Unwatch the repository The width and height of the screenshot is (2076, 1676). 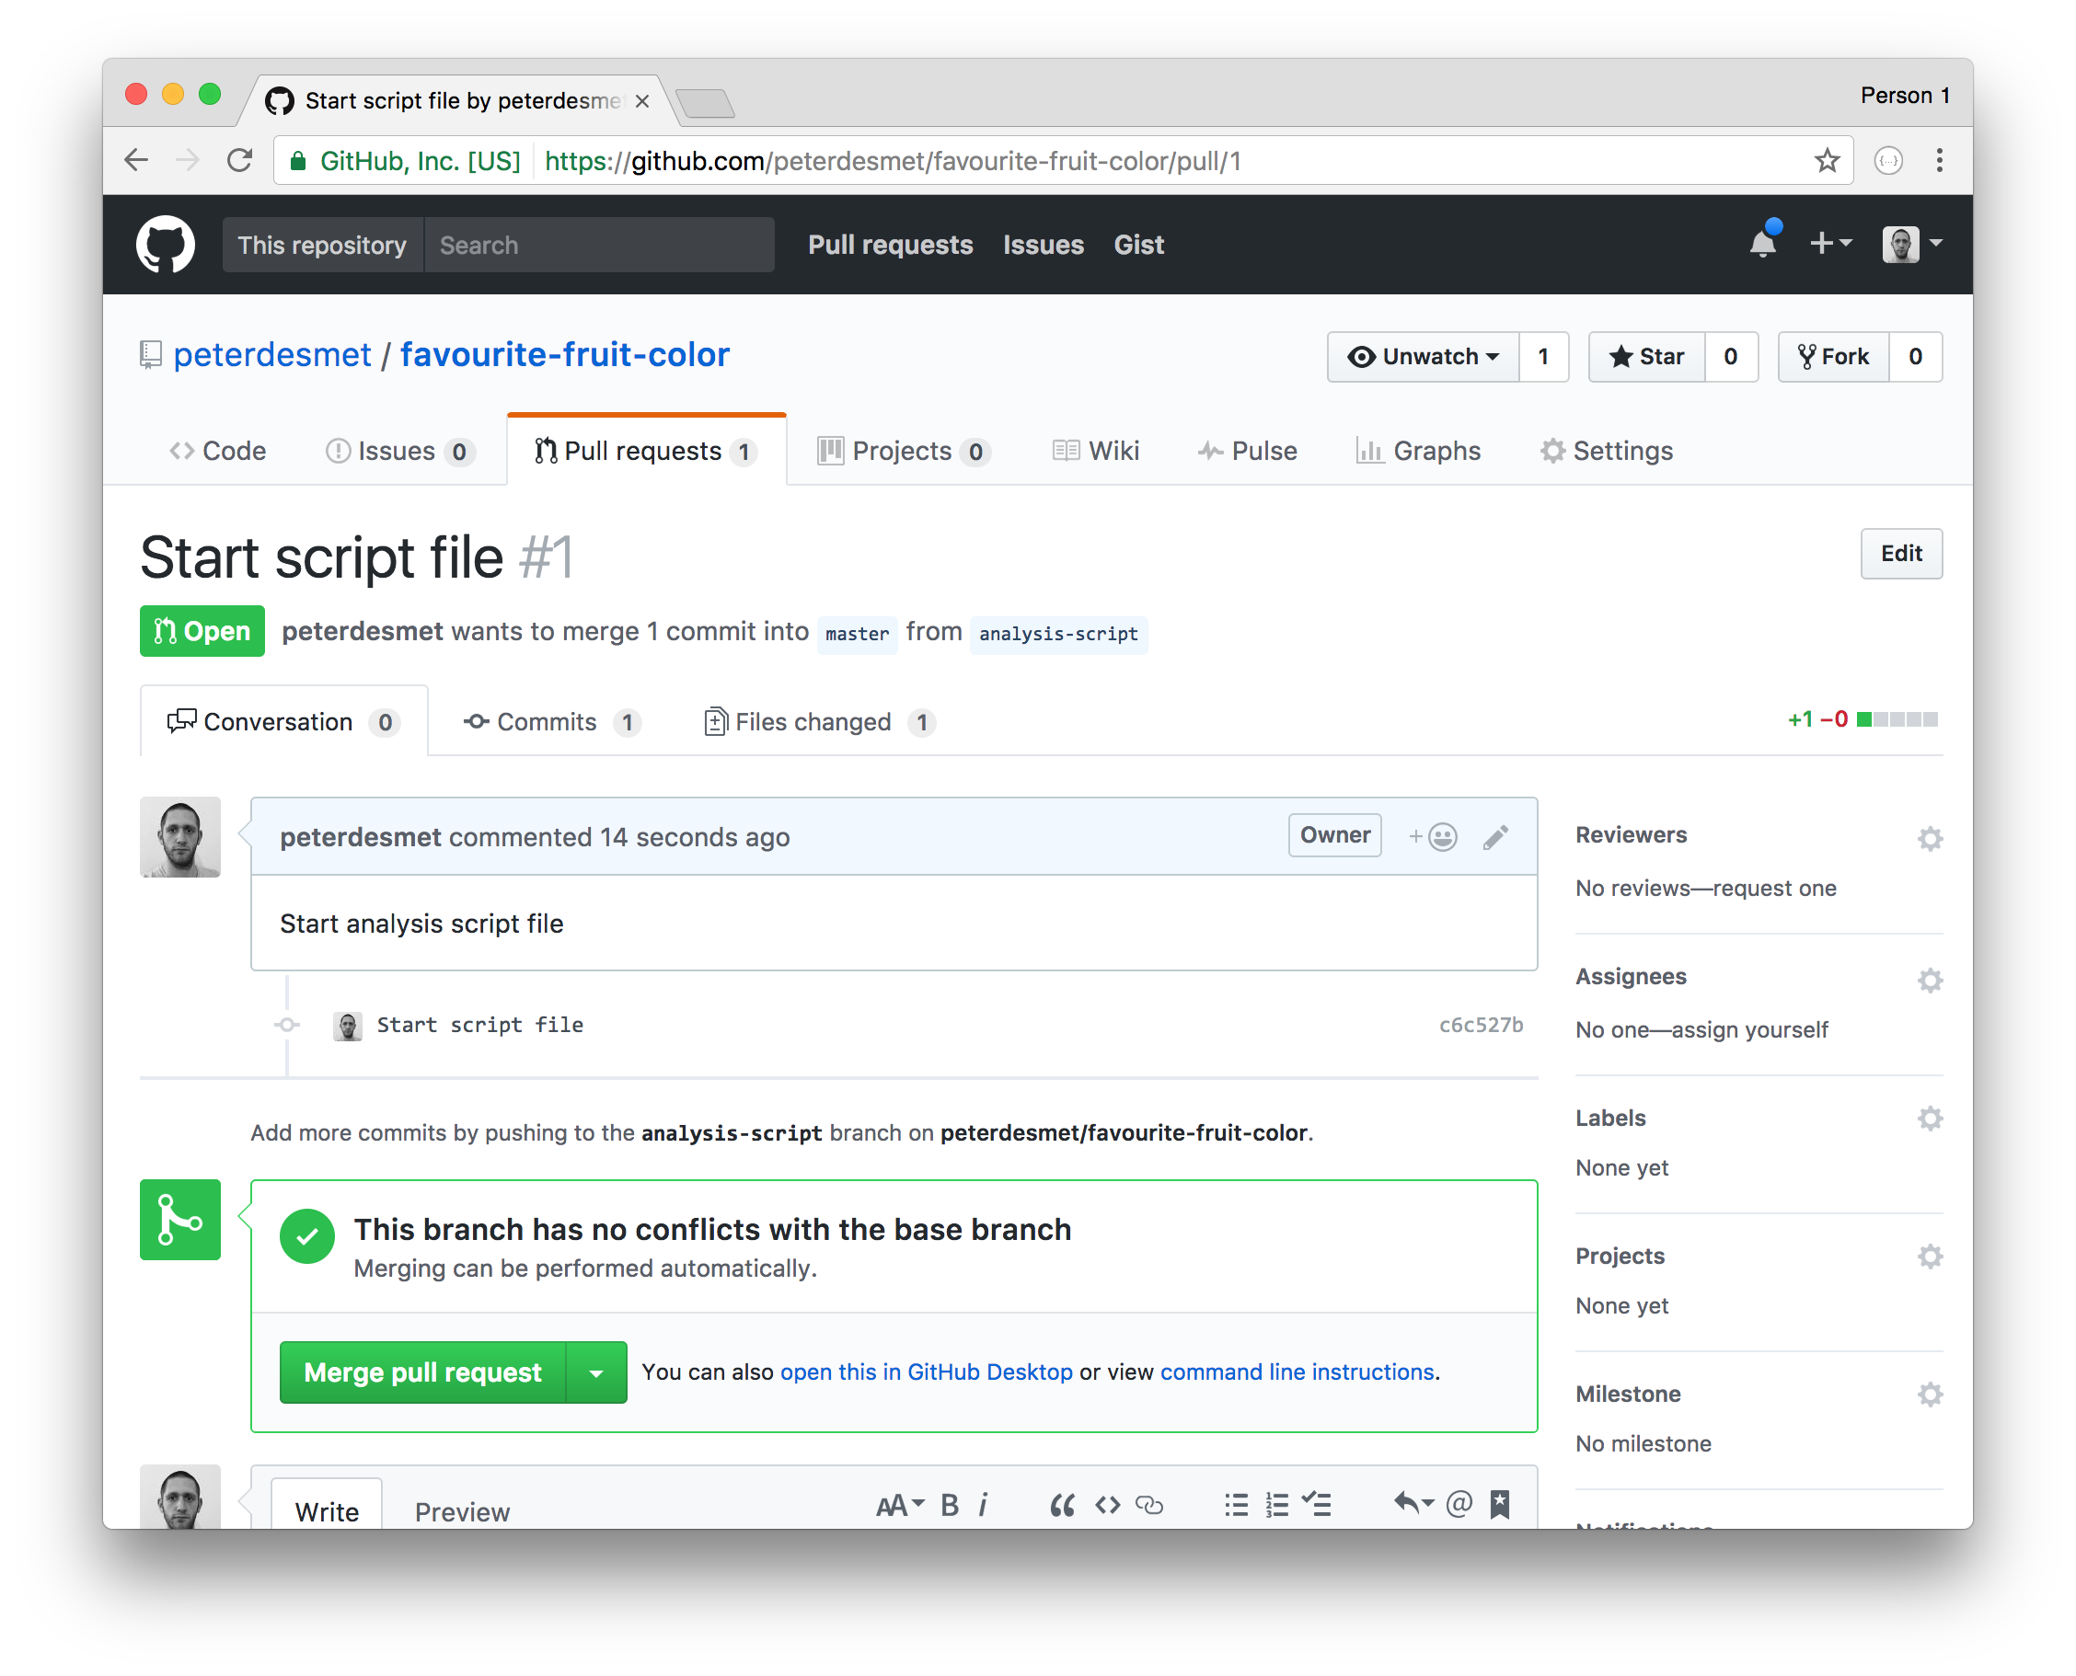1423,356
